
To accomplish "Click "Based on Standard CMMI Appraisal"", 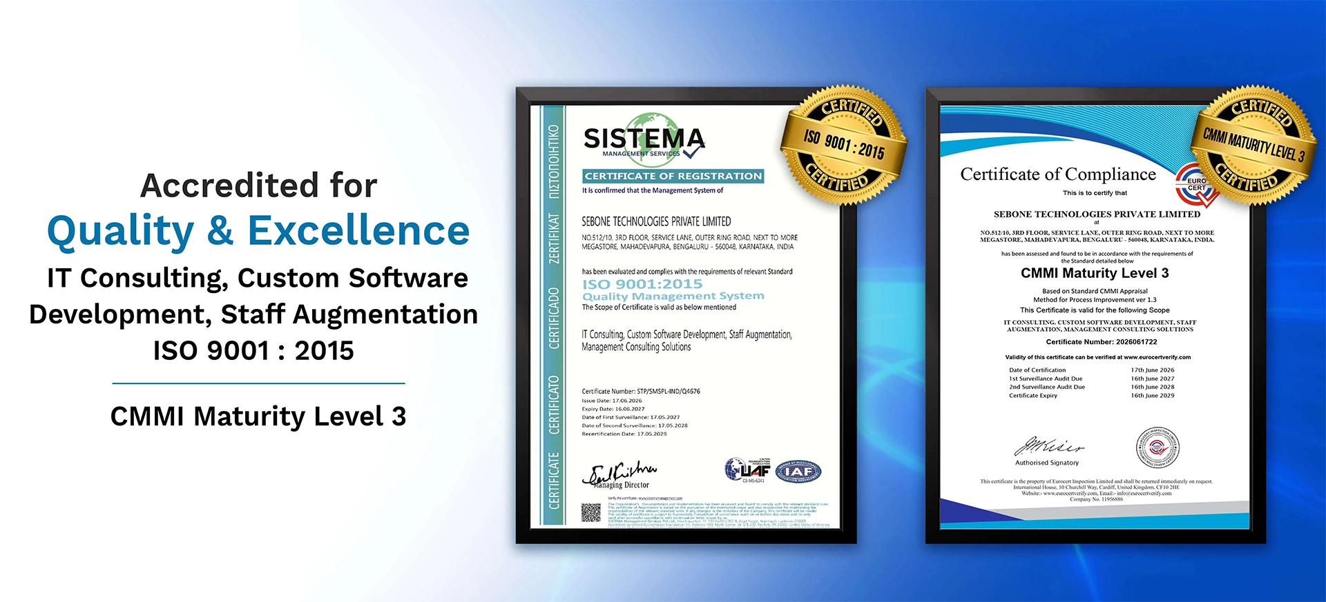I will point(1095,292).
